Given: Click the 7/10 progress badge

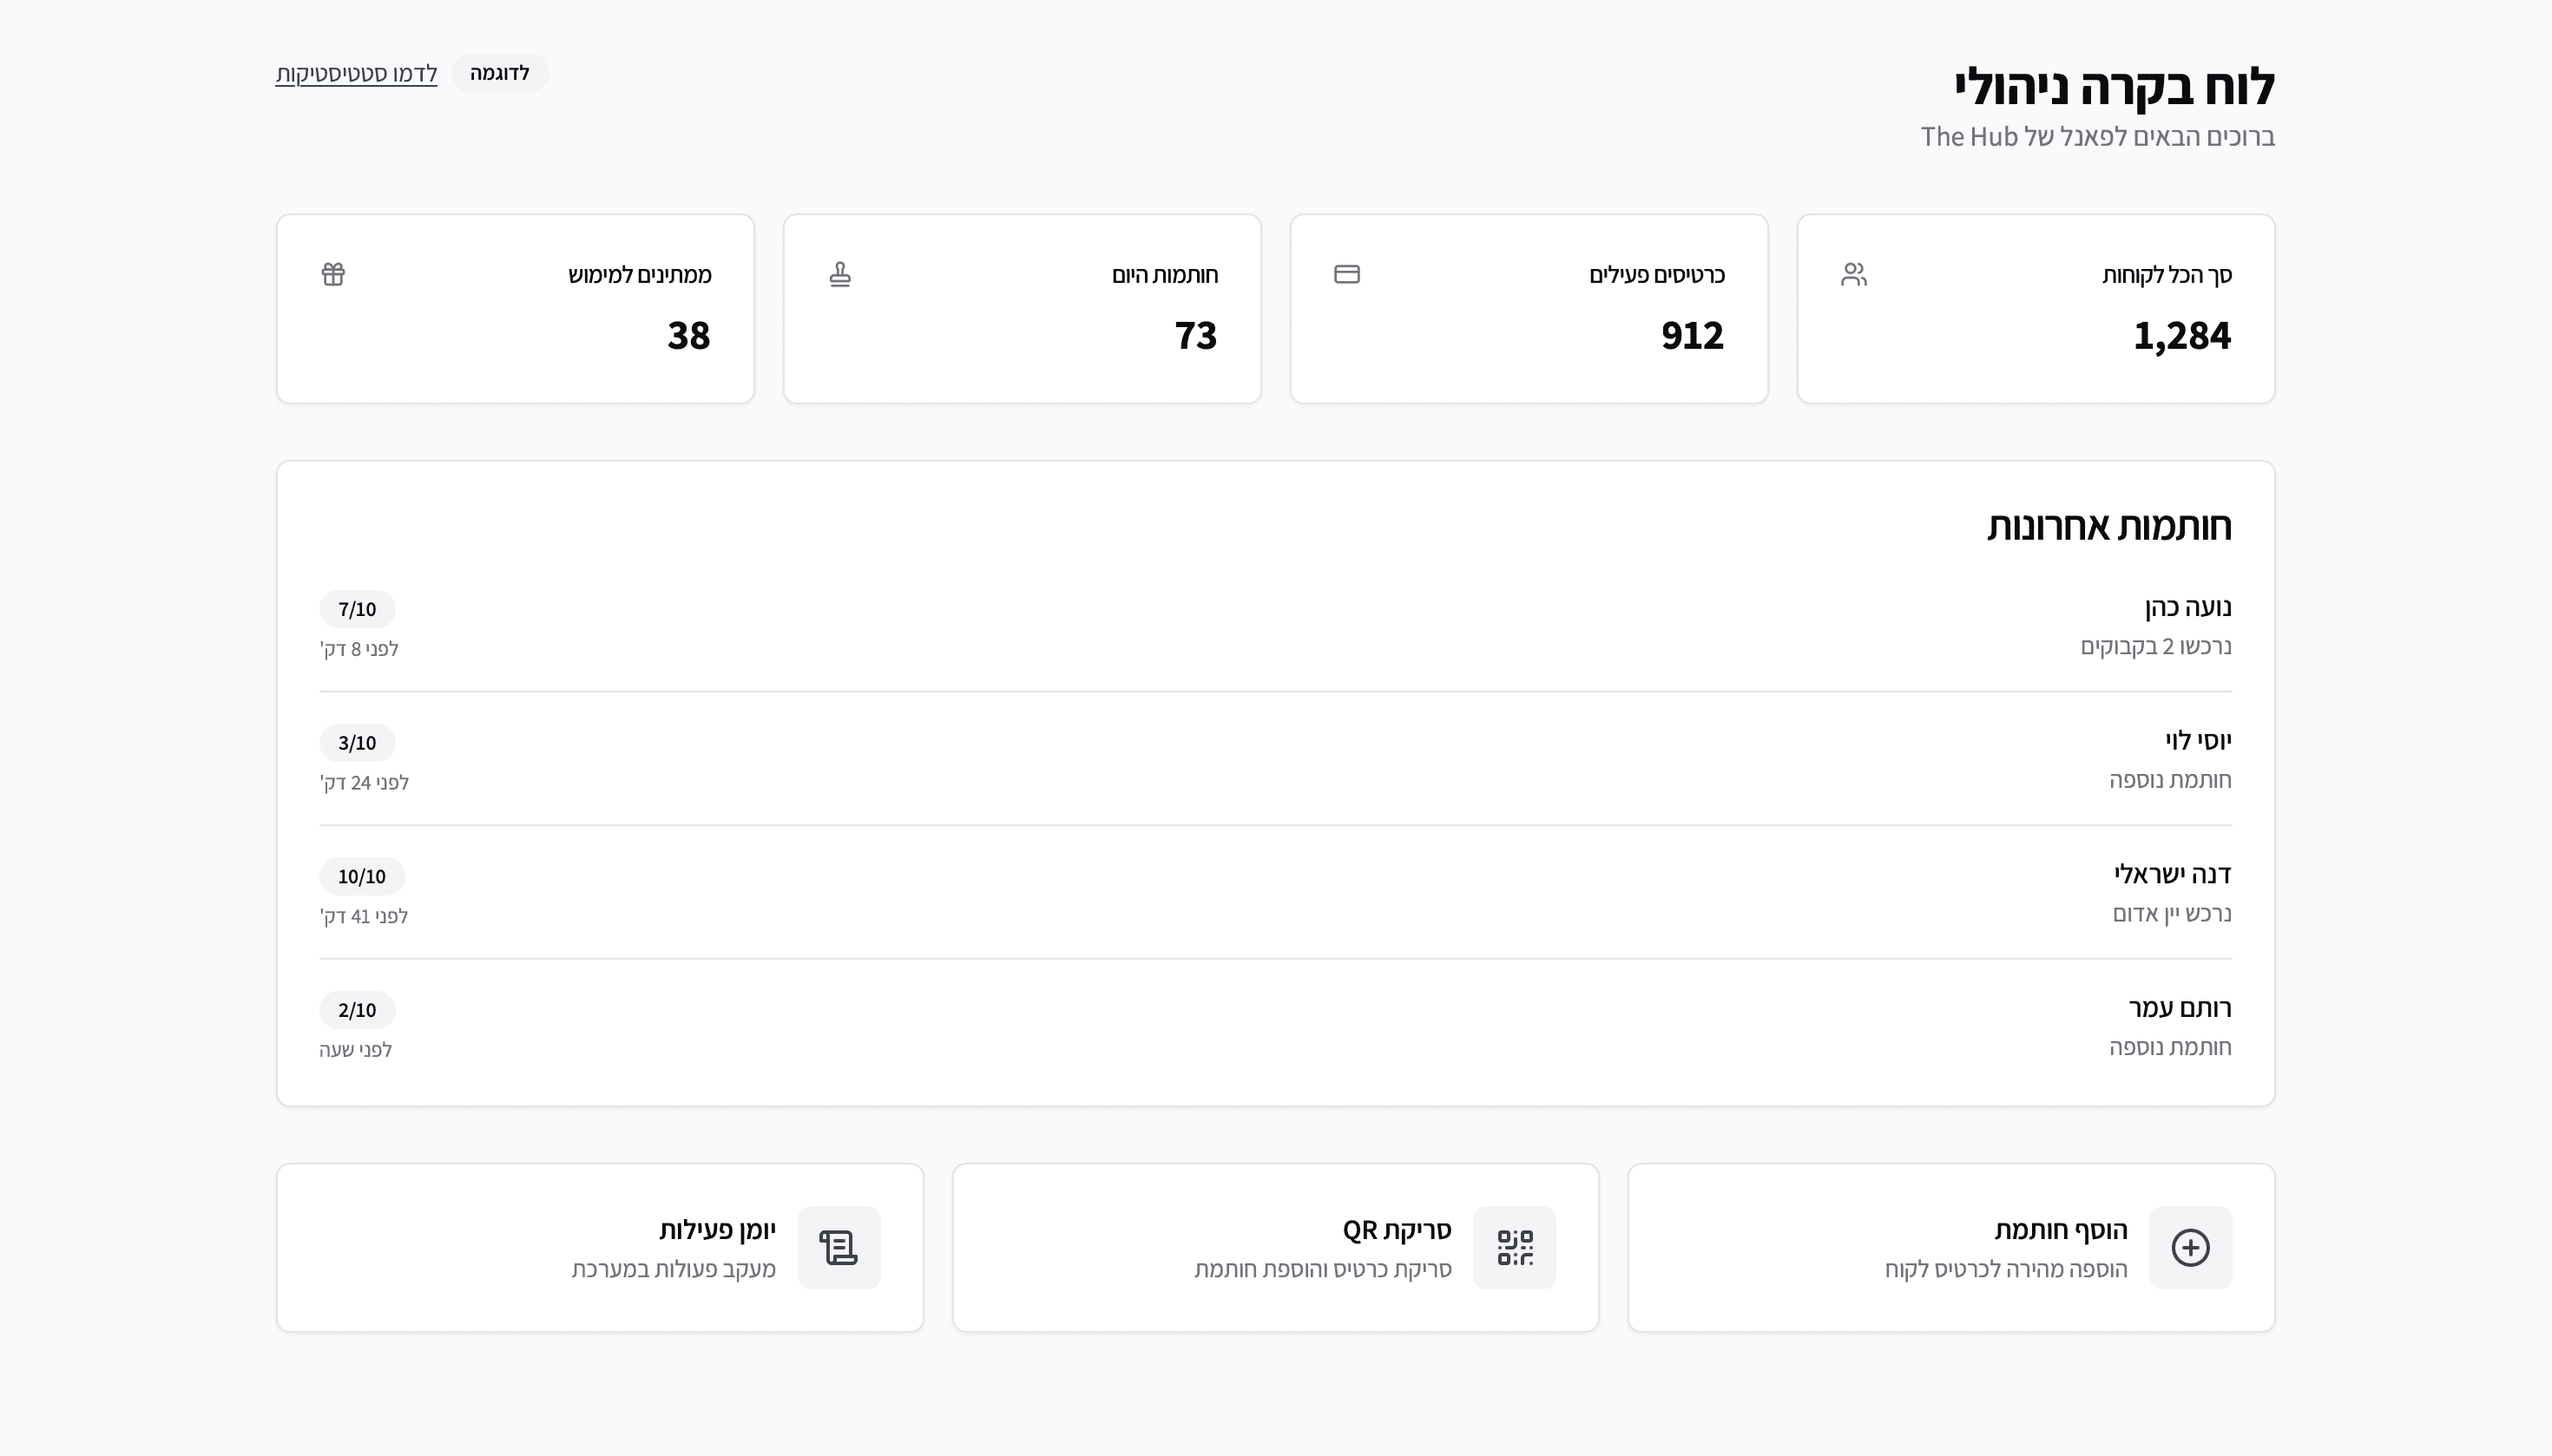Looking at the screenshot, I should [357, 609].
